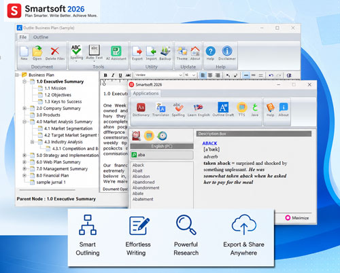Expand the 7.0 Management Summary node
The height and width of the screenshot is (273, 340).
pos(24,169)
